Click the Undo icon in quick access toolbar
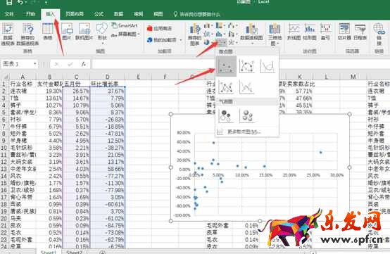This screenshot has height=254, width=390. [x=20, y=3]
